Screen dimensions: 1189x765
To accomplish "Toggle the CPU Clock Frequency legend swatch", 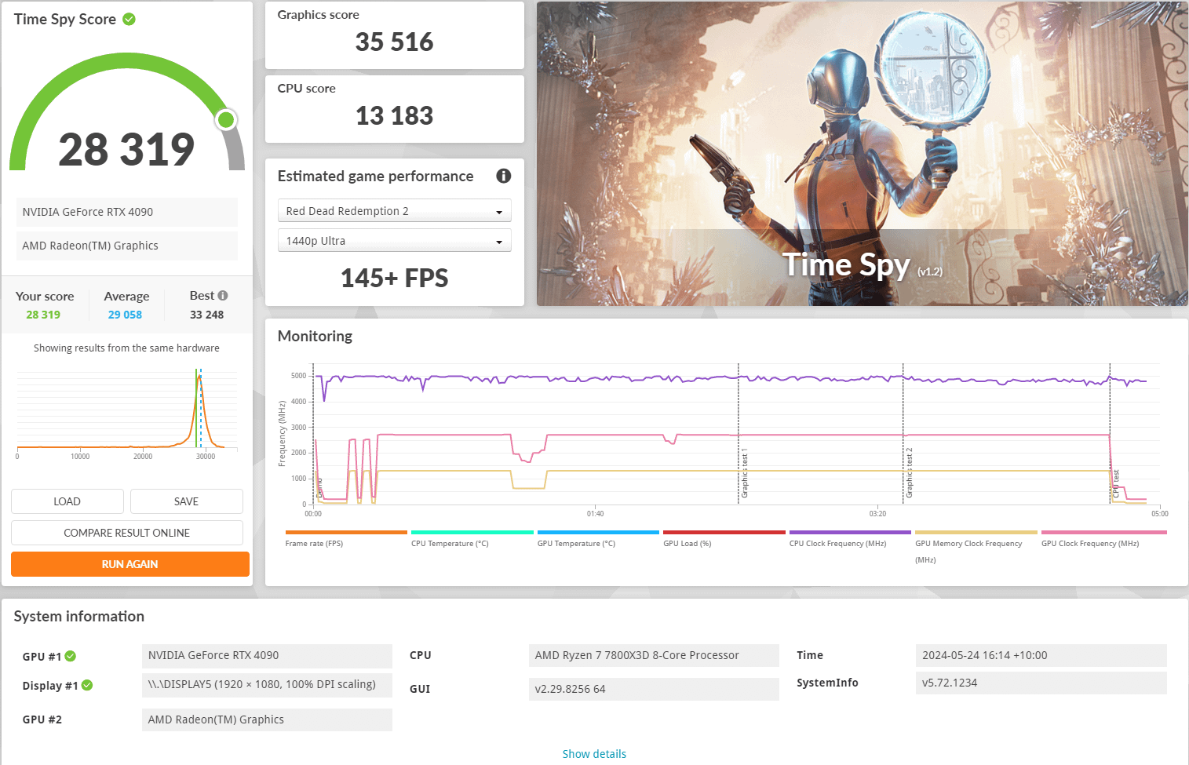I will coord(850,532).
